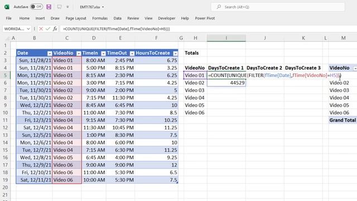Click inside the formula bar text

click(117, 29)
